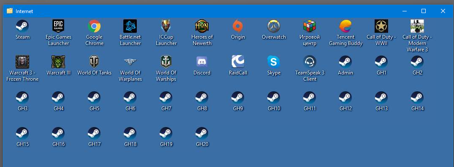Open the Overwatch shortcut

[274, 26]
